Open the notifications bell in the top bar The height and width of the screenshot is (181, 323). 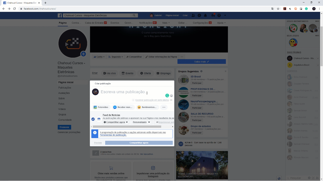pyautogui.click(x=205, y=15)
